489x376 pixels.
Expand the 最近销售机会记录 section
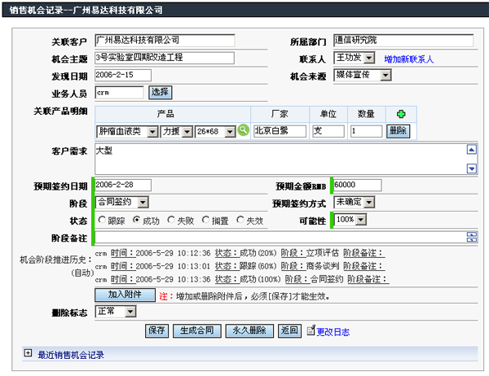coord(28,353)
